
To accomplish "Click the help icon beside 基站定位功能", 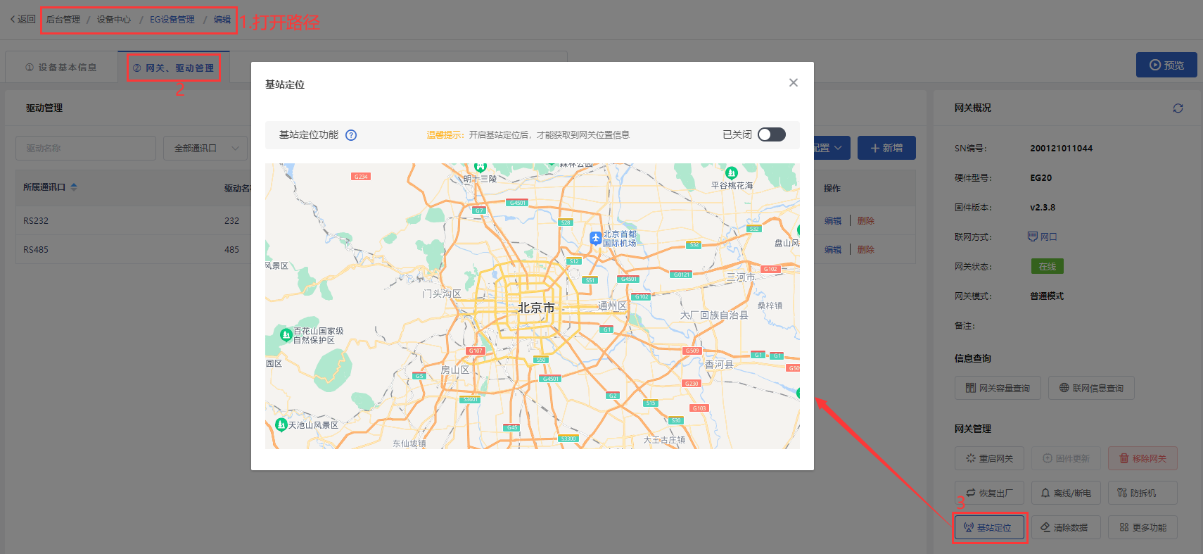I will [x=351, y=135].
